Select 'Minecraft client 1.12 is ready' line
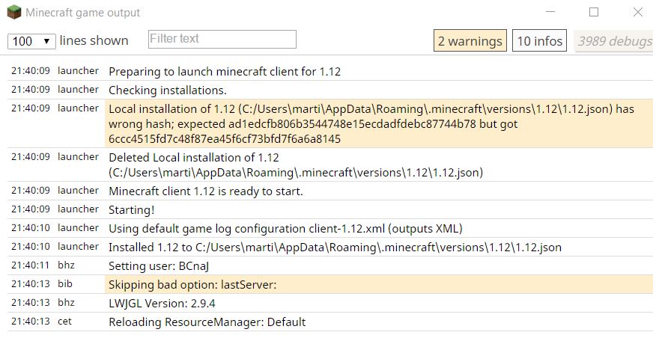653x338 pixels. pos(206,191)
